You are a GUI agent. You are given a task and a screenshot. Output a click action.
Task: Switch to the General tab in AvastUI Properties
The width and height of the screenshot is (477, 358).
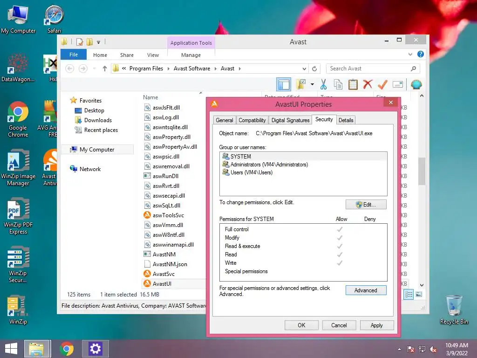point(225,120)
